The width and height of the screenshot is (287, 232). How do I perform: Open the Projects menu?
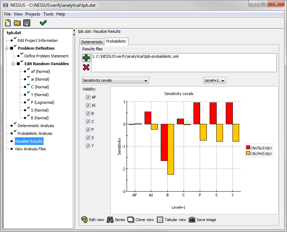click(x=33, y=14)
